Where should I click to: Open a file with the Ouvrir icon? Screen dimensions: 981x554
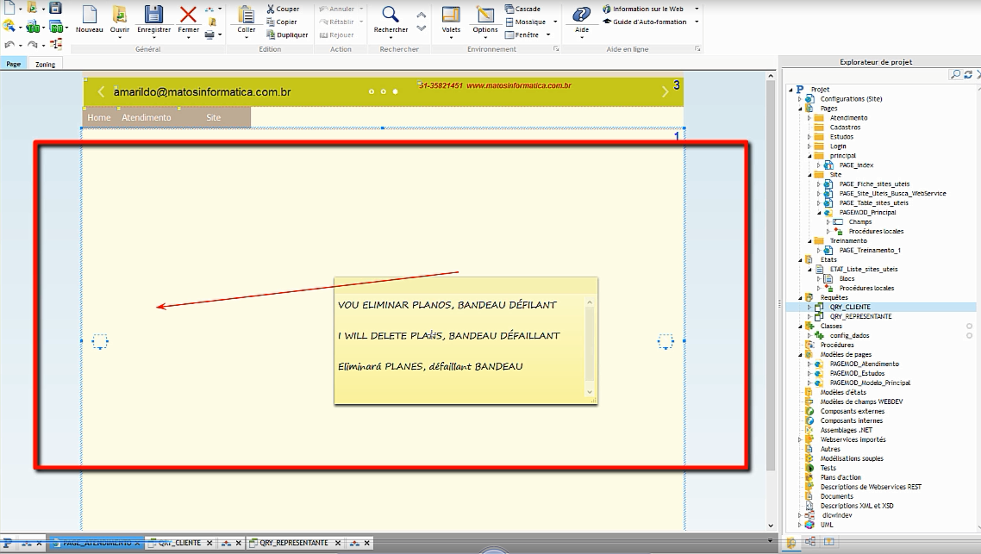tap(120, 15)
